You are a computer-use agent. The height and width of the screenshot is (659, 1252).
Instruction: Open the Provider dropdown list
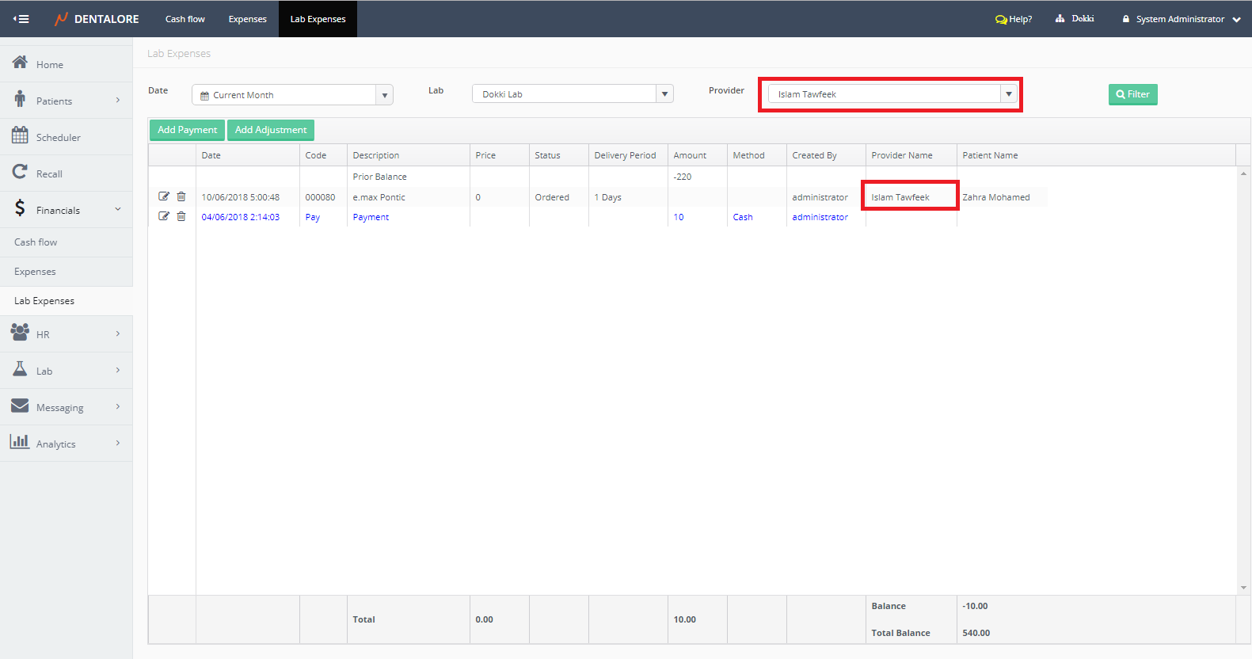[1008, 94]
